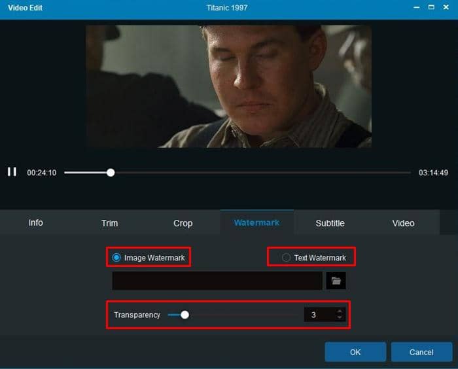
Task: Click the folder icon to browse watermark image
Action: coord(336,281)
